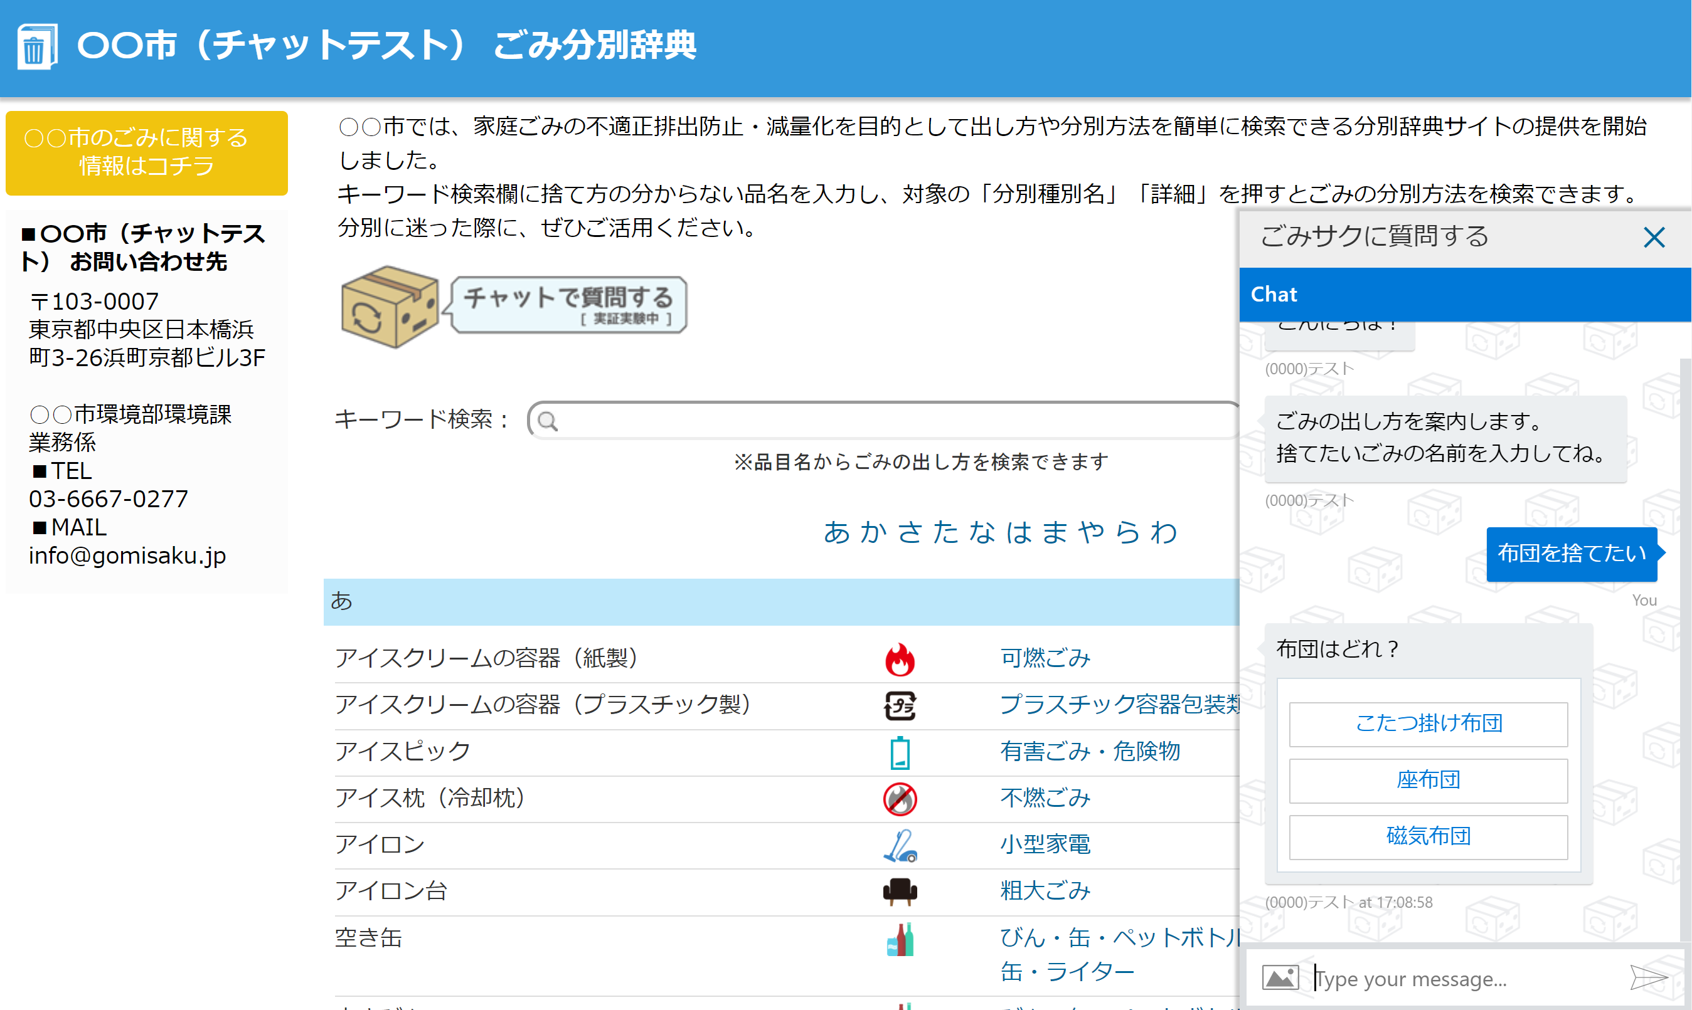Open the yellow ごみに関する情報はコチラ button

[x=146, y=152]
